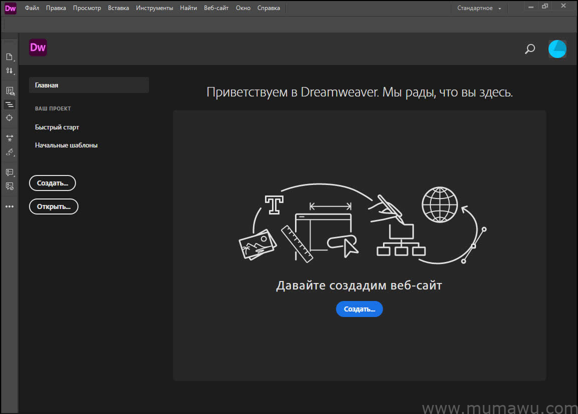Apply a comment with speech bubble icon
Image resolution: width=578 pixels, height=414 pixels.
[9, 172]
